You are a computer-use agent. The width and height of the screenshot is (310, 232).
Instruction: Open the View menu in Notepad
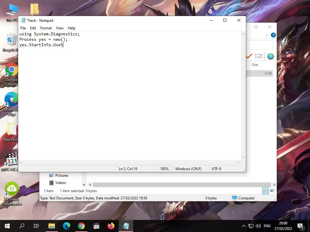click(x=60, y=28)
